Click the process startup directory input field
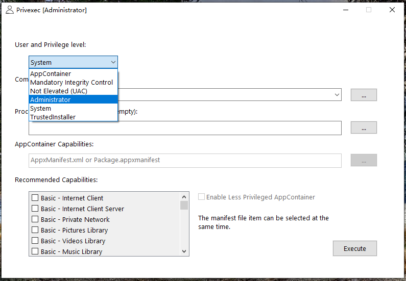406x281 pixels. point(185,128)
